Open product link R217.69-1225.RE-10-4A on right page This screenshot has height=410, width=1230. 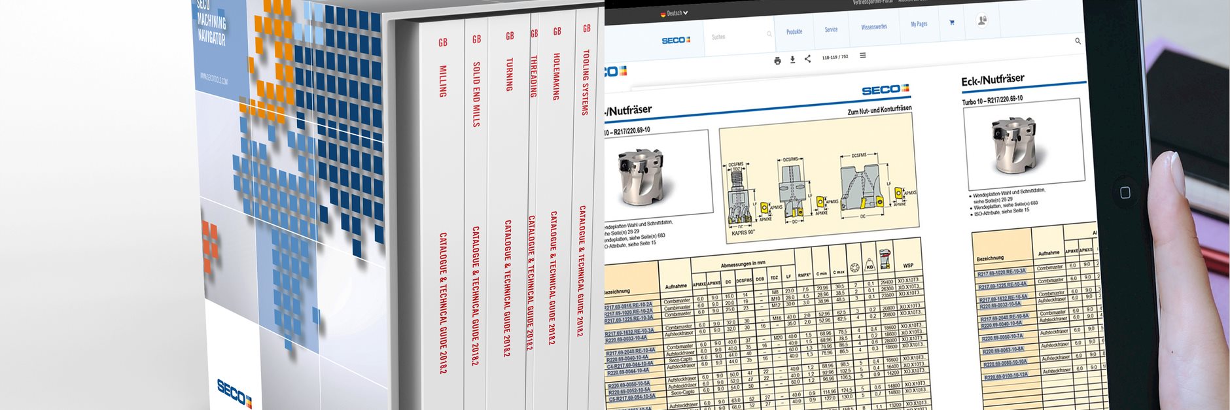point(1003,285)
